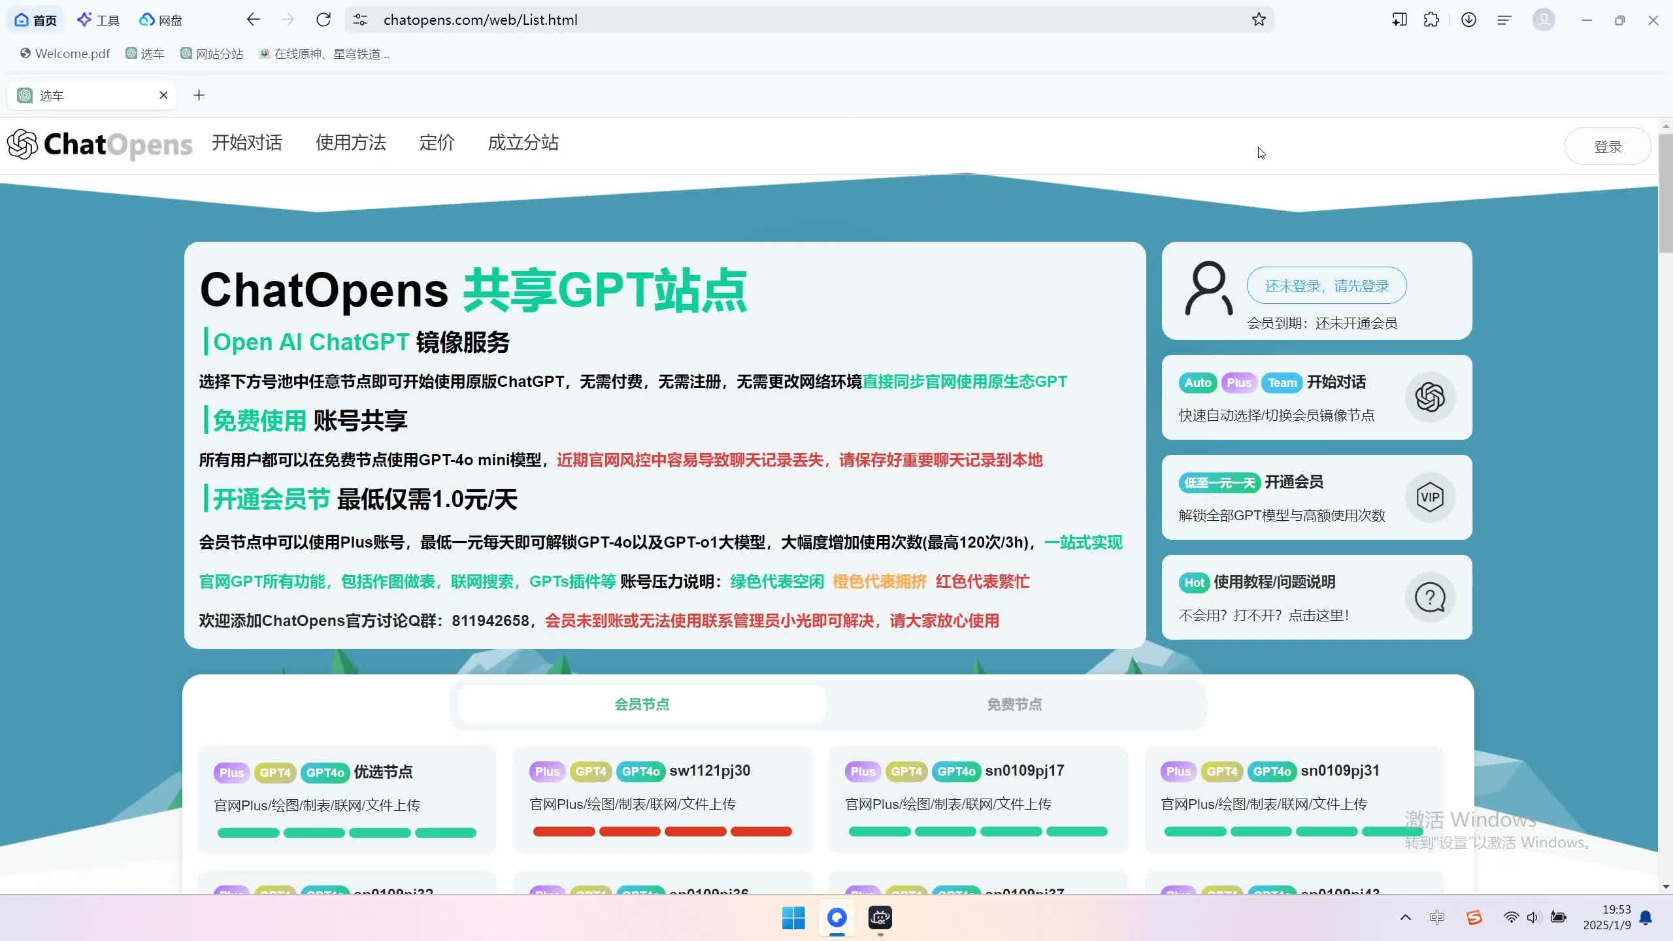Click the green load bar under 优选节点
The width and height of the screenshot is (1673, 941).
347,833
